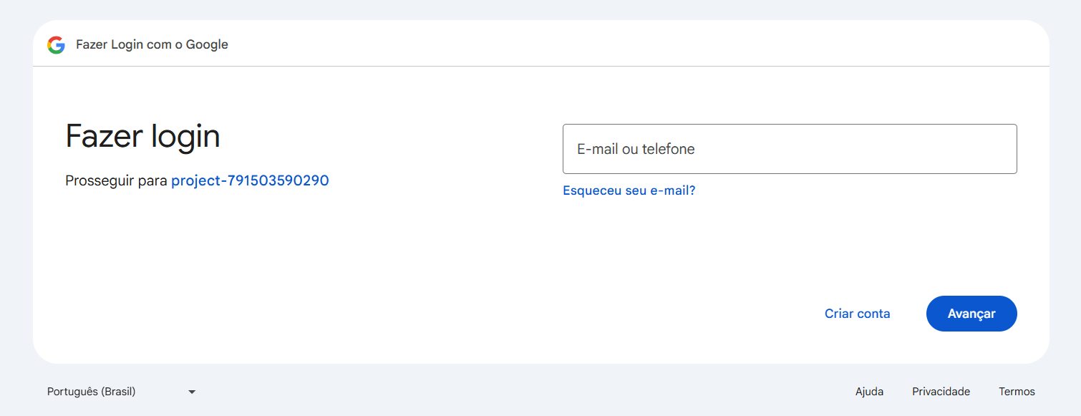Open the Esqueceu seu e-mail? link
Screen dimensions: 1081x416
[629, 190]
